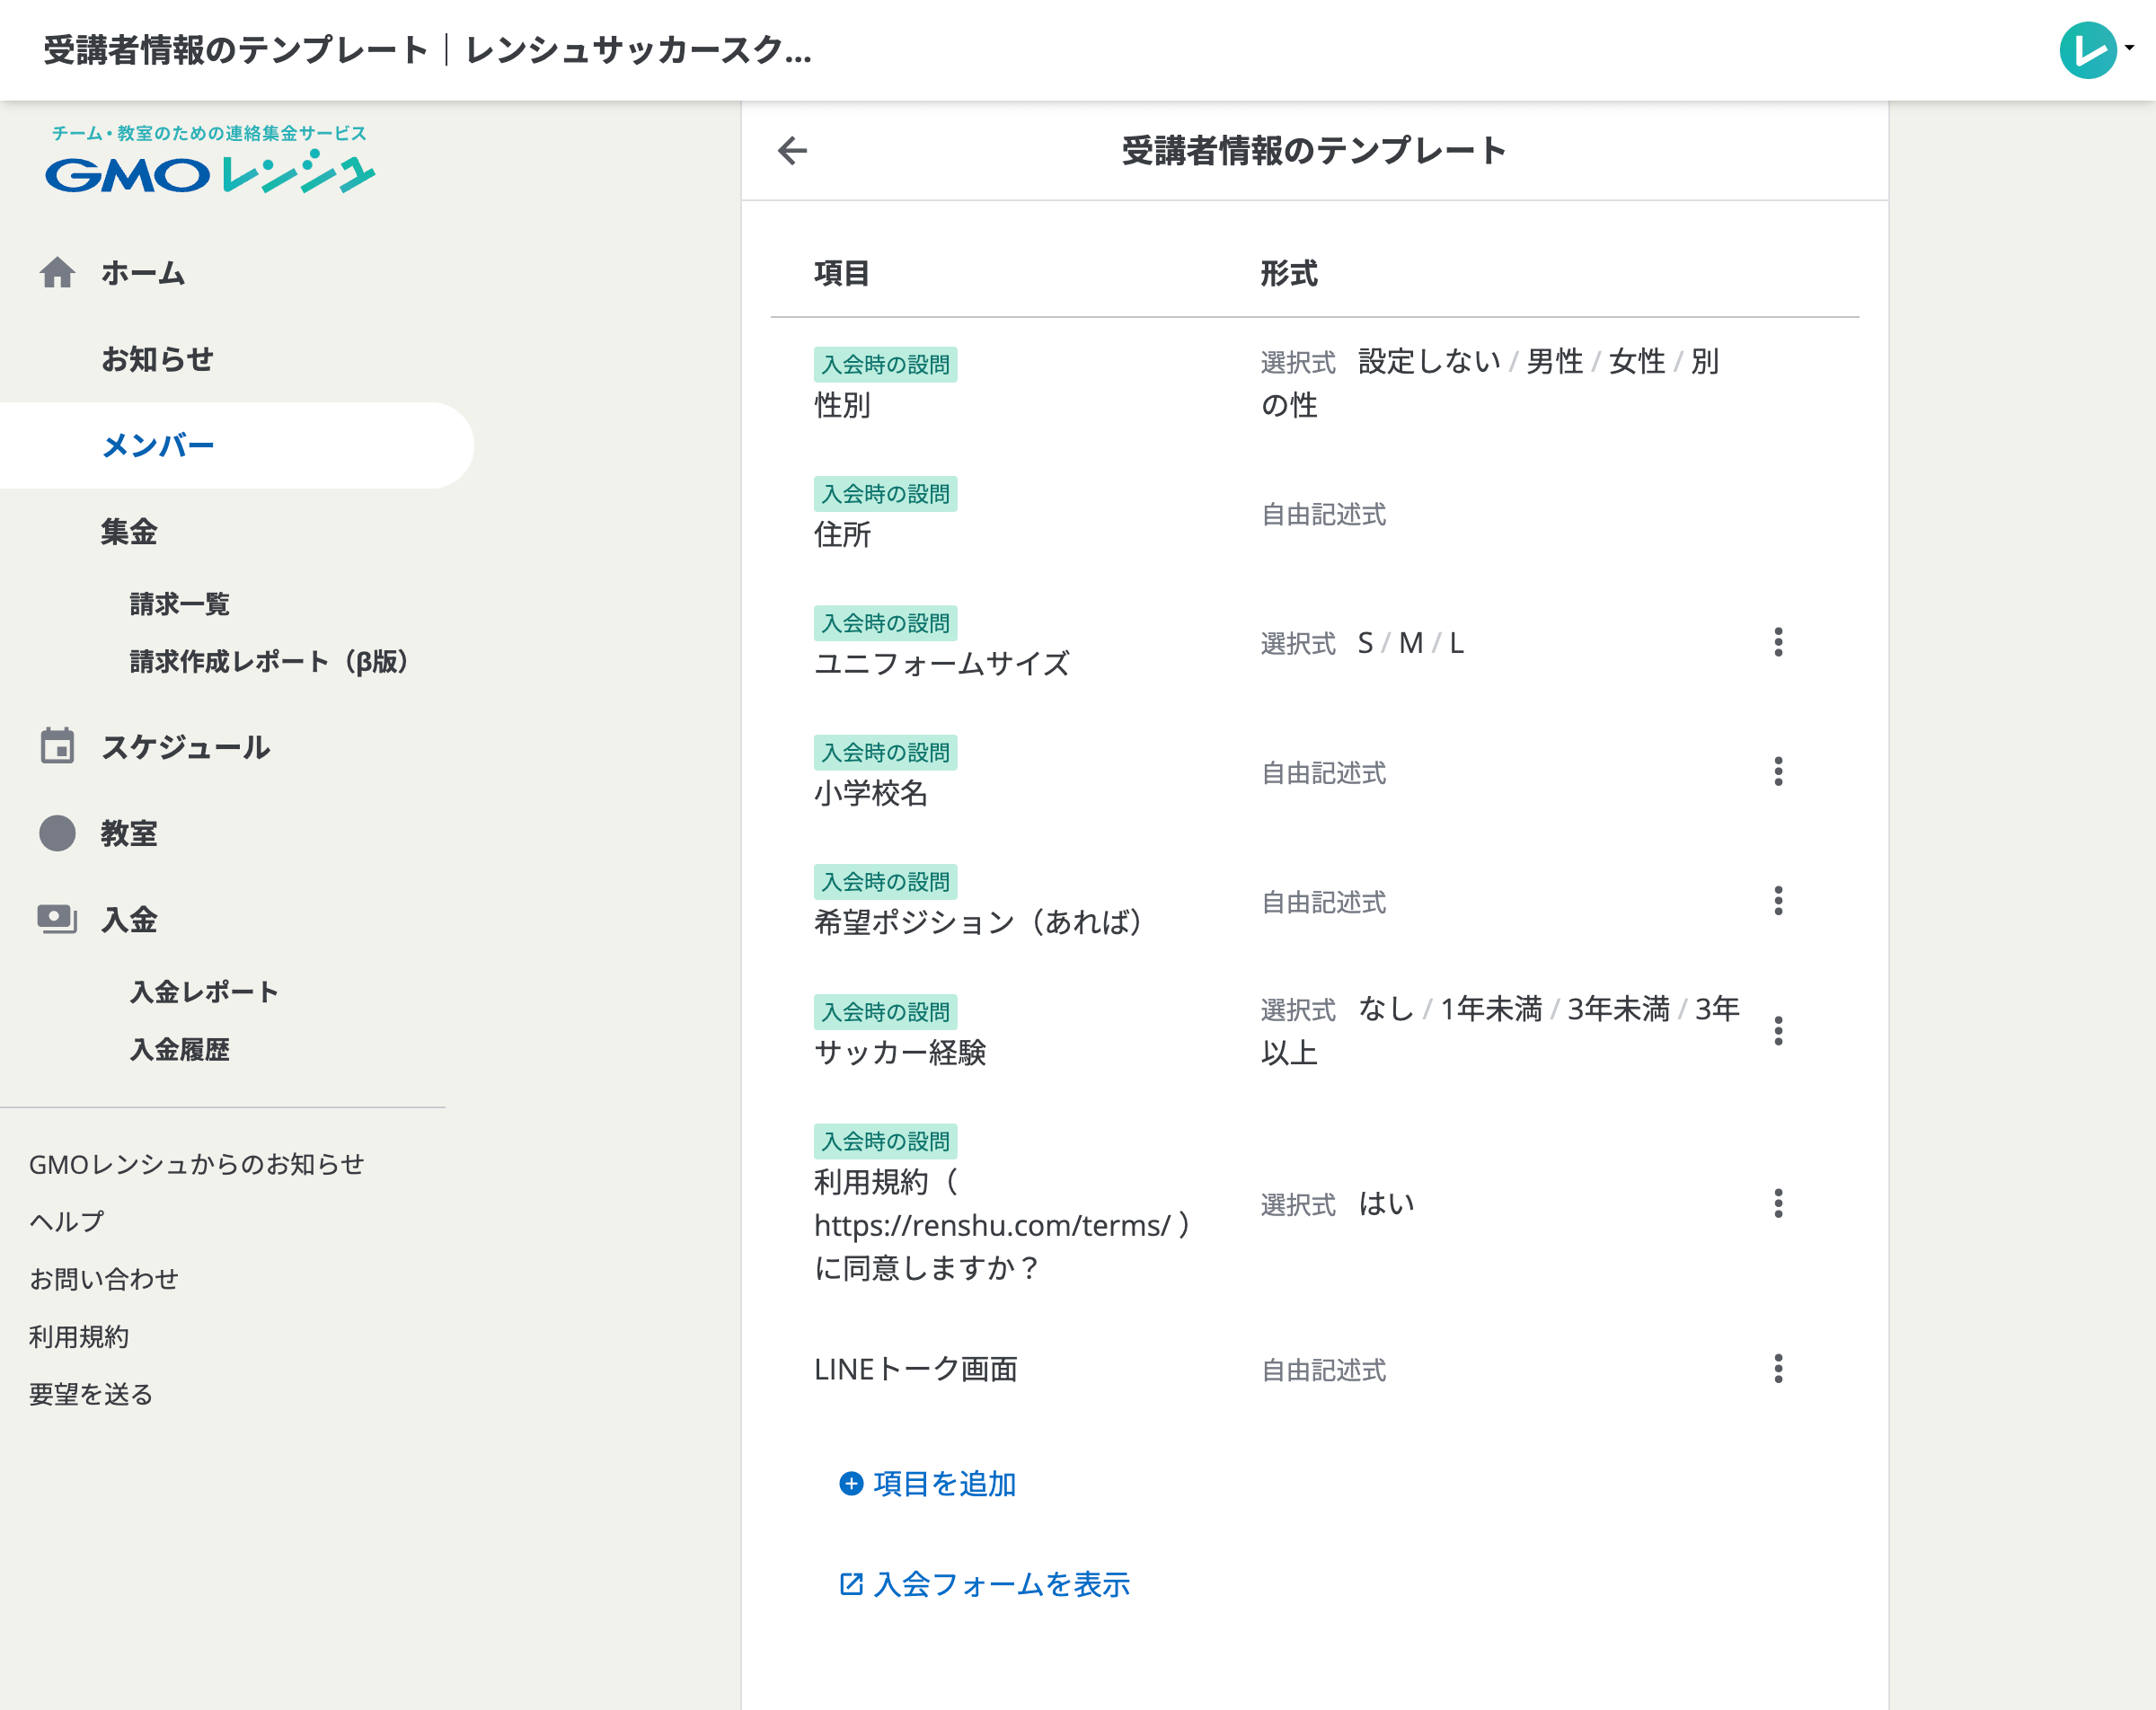Switch to the メンバー section
The image size is (2156, 1710).
click(156, 445)
